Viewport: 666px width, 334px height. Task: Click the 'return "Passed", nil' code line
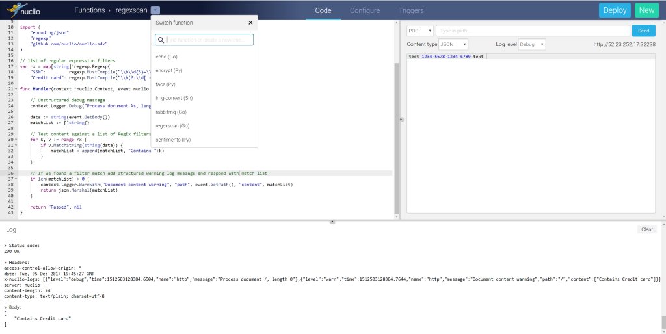pos(56,207)
